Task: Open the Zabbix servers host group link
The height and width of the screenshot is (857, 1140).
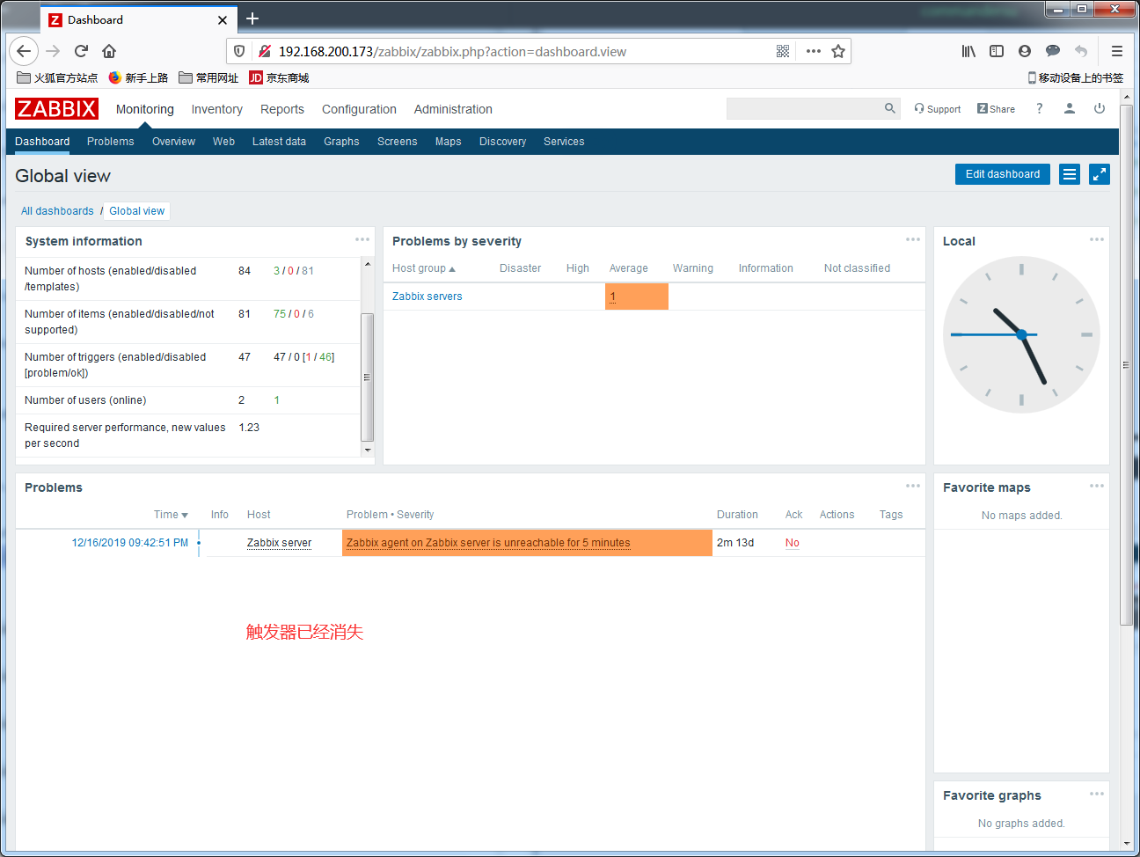Action: (x=427, y=297)
